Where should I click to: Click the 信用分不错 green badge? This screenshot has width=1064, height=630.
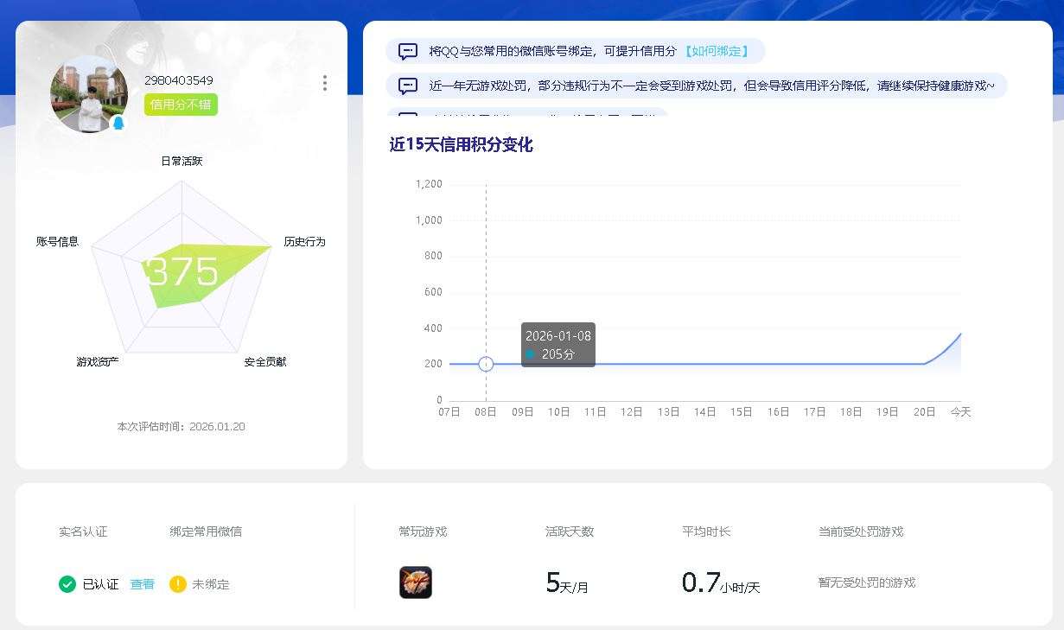coord(181,105)
